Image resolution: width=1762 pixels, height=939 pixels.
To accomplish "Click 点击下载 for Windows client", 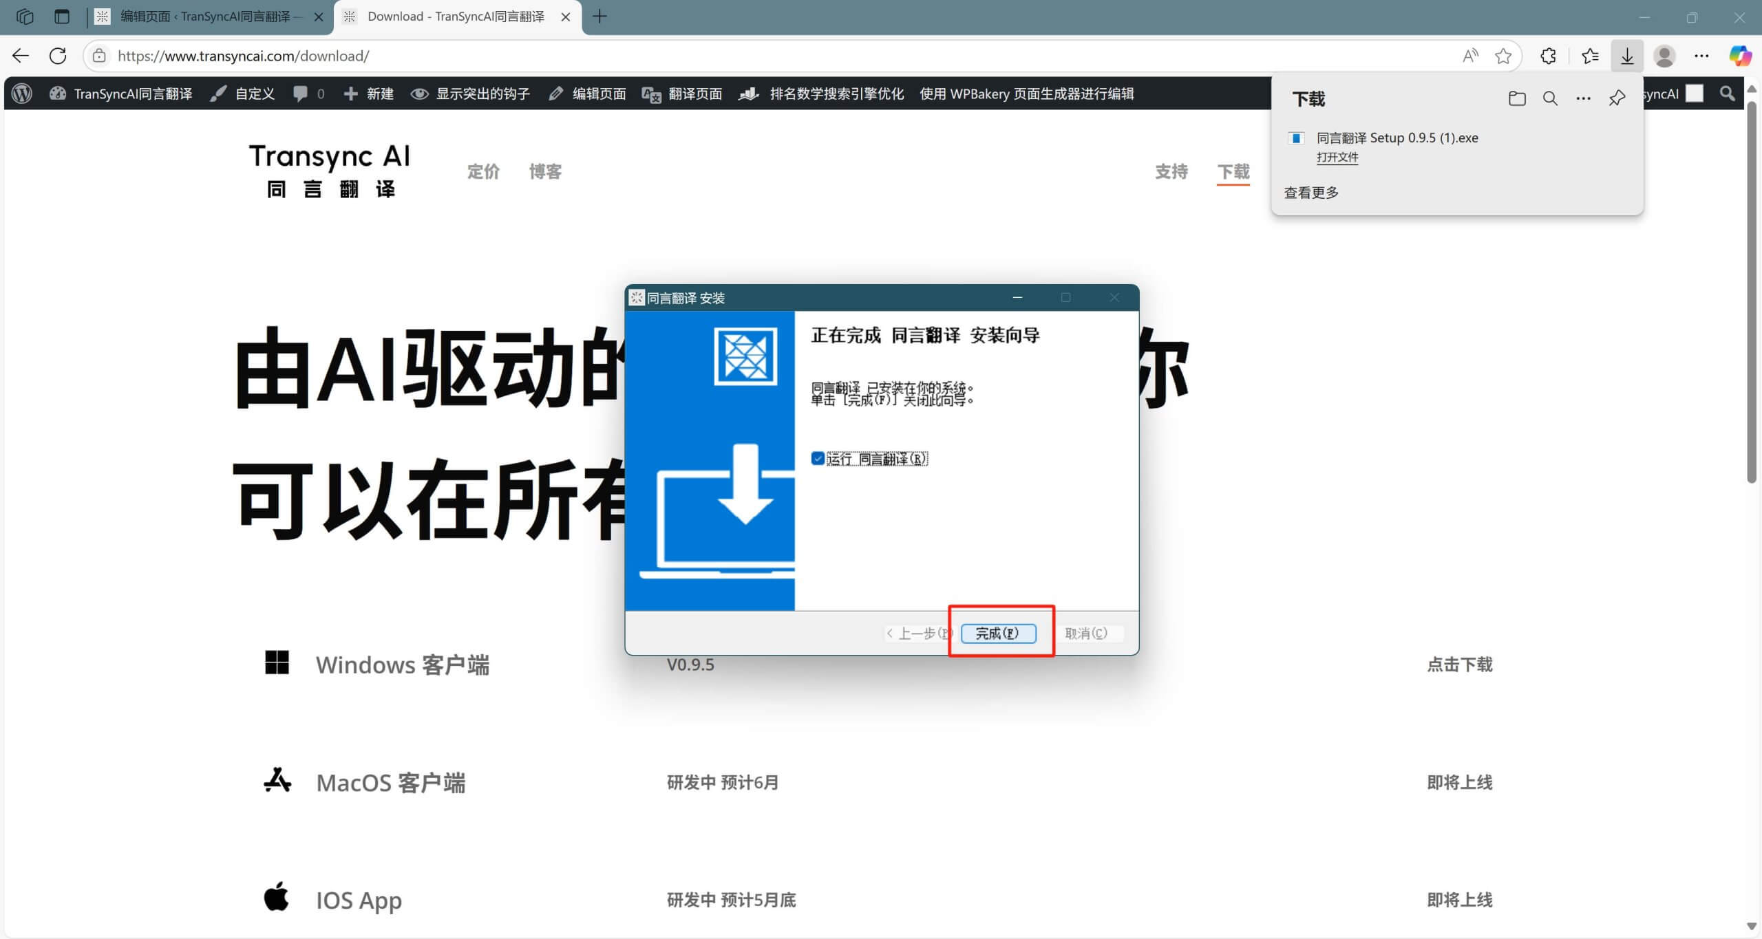I will point(1459,665).
